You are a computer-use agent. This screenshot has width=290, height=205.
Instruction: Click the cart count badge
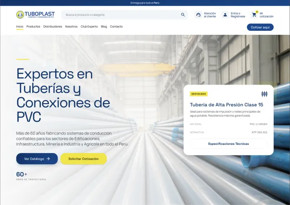(257, 12)
